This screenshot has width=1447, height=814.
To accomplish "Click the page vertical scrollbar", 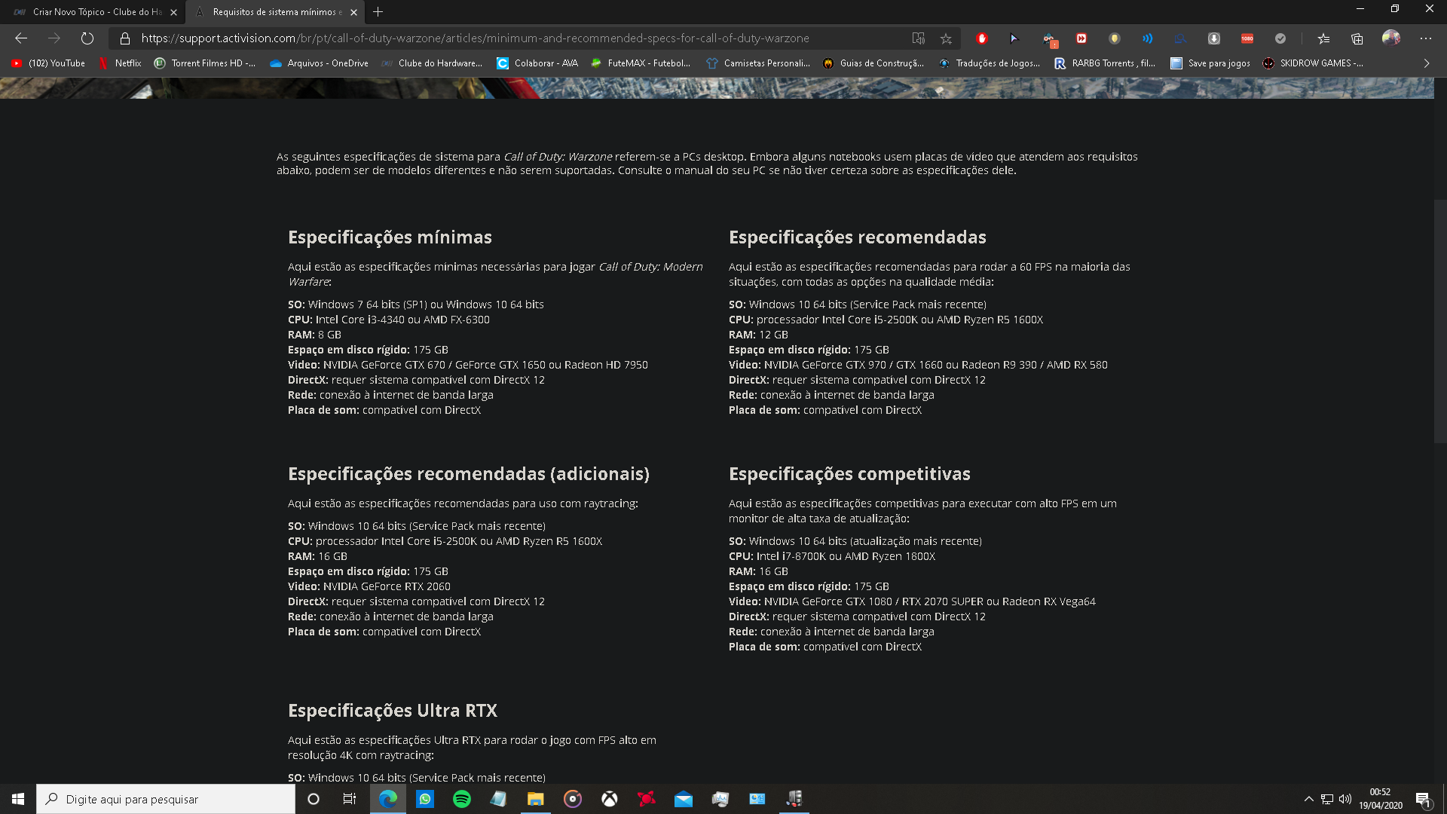I will tap(1440, 320).
